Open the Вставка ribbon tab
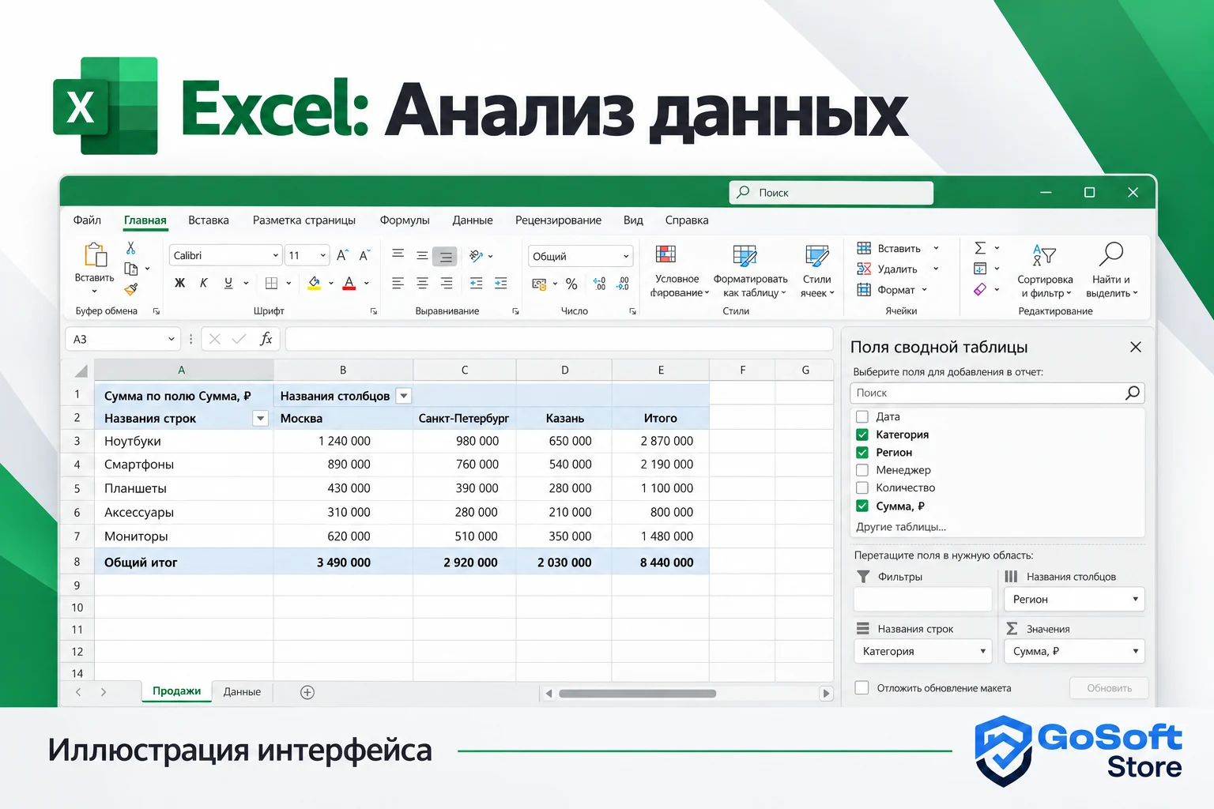Viewport: 1214px width, 809px height. click(x=209, y=220)
